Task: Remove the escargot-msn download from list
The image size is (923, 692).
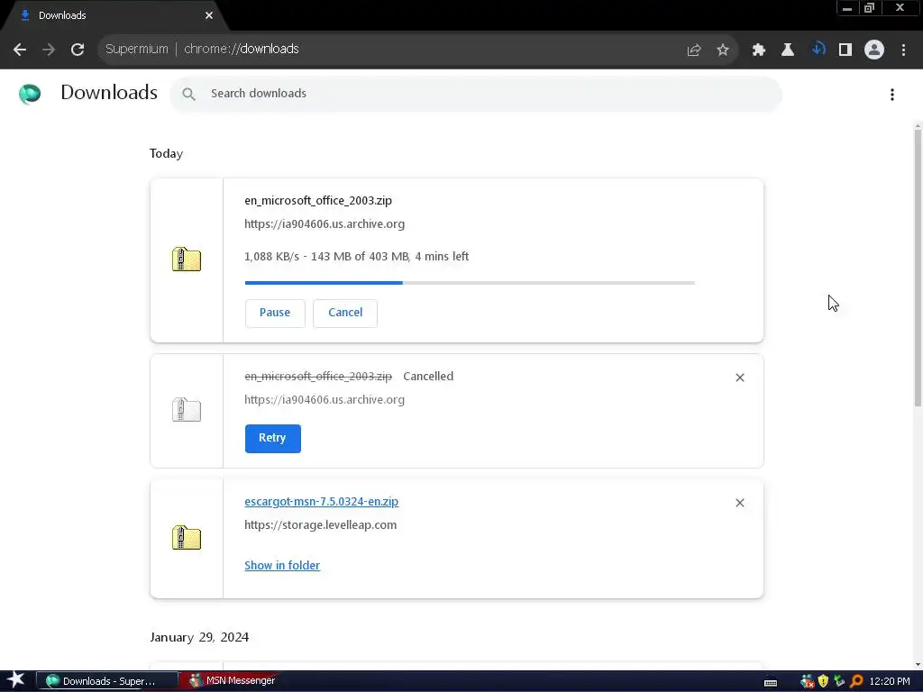Action: (x=740, y=503)
